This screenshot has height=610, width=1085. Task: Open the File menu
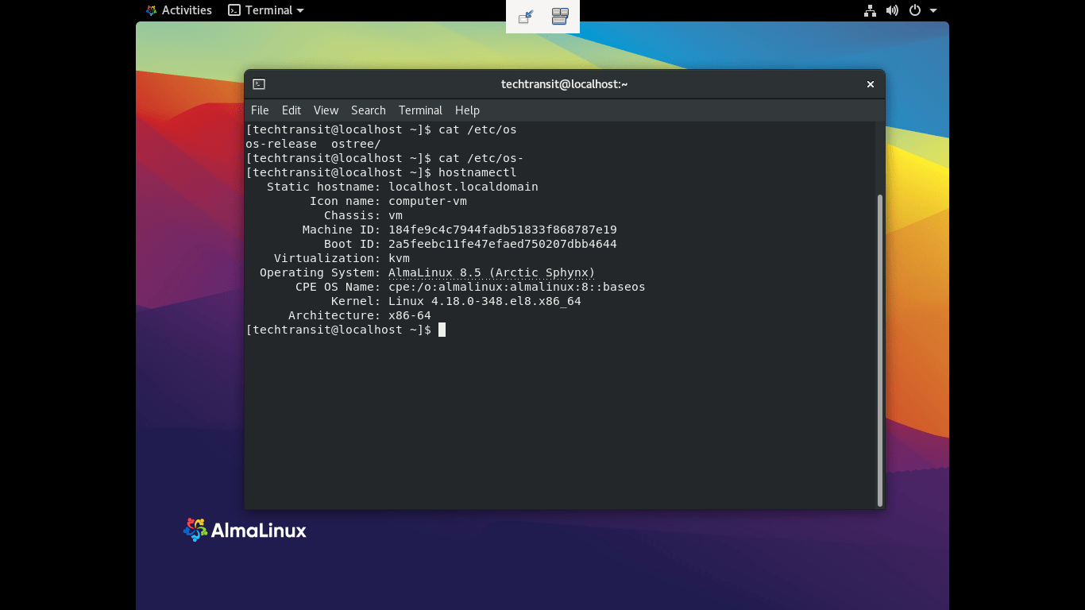pos(259,110)
